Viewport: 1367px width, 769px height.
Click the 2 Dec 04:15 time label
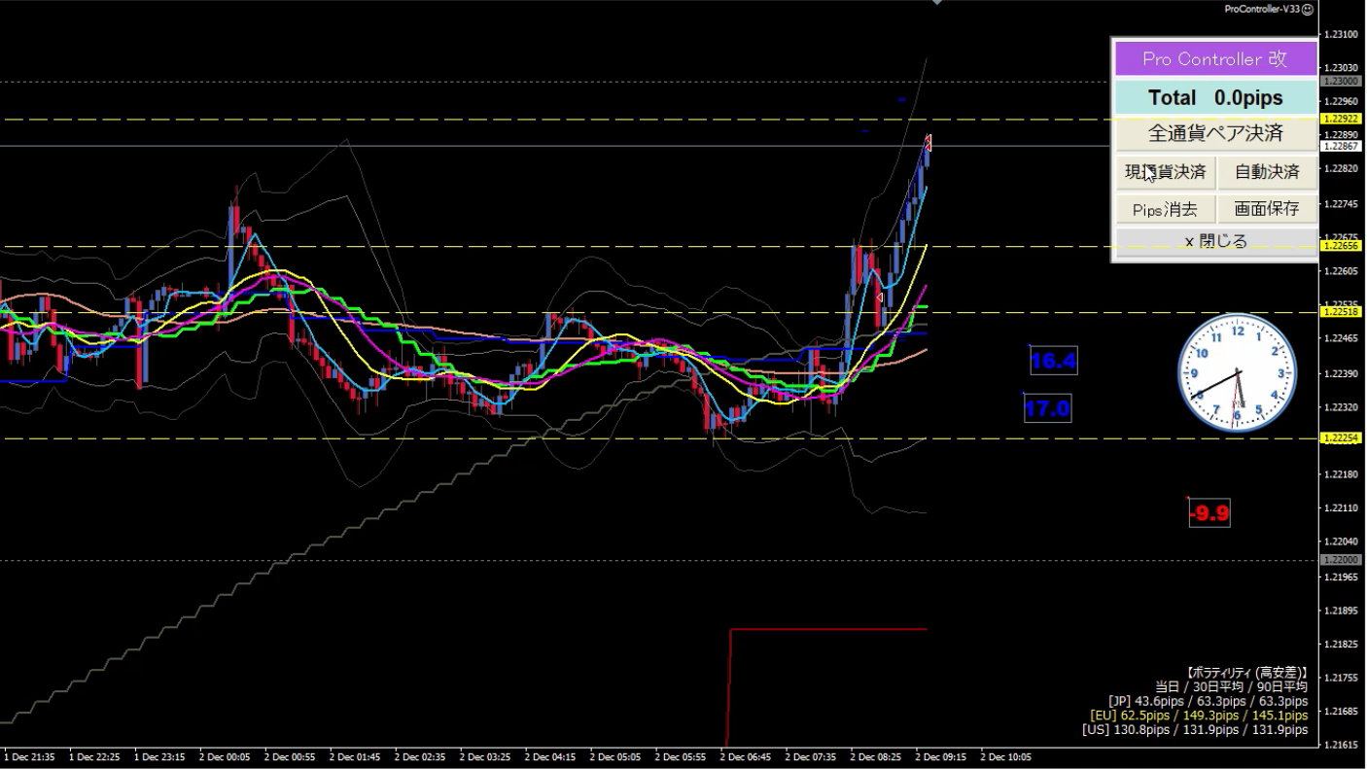coord(550,756)
